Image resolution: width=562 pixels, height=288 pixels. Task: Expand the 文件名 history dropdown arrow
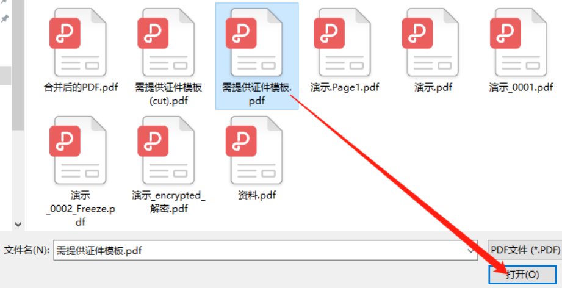tap(471, 250)
